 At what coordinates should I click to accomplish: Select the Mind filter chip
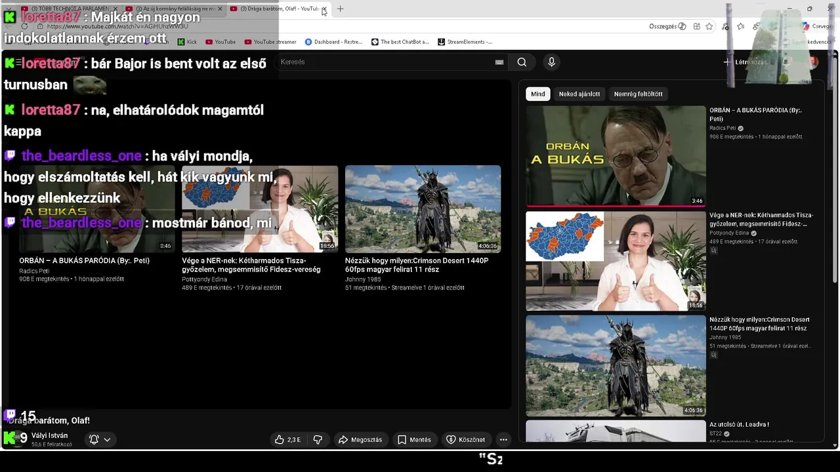click(x=538, y=94)
